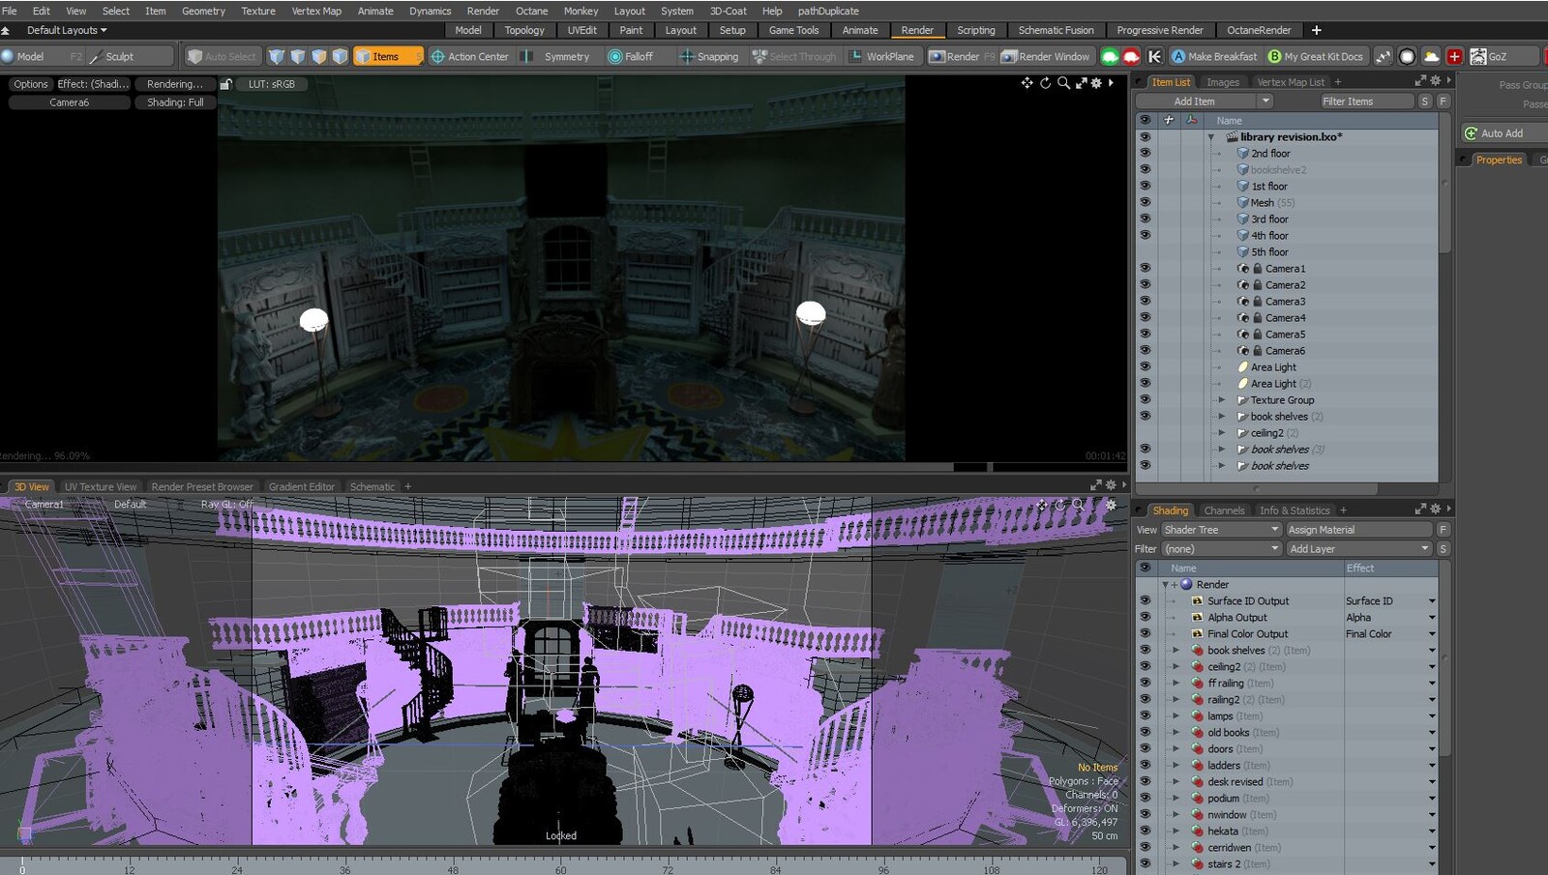
Task: Click the zoom magnifier in render preview
Action: [x=1063, y=83]
